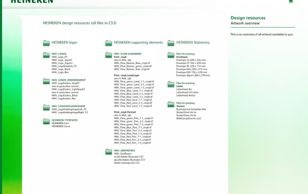Click the HEINEKEN TYPEFACES section title

(x=65, y=120)
